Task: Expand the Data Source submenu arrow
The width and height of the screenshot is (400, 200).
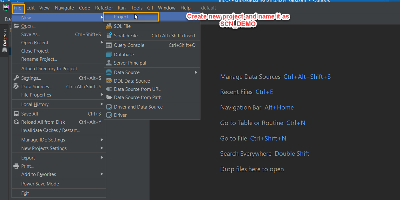Action: 196,72
